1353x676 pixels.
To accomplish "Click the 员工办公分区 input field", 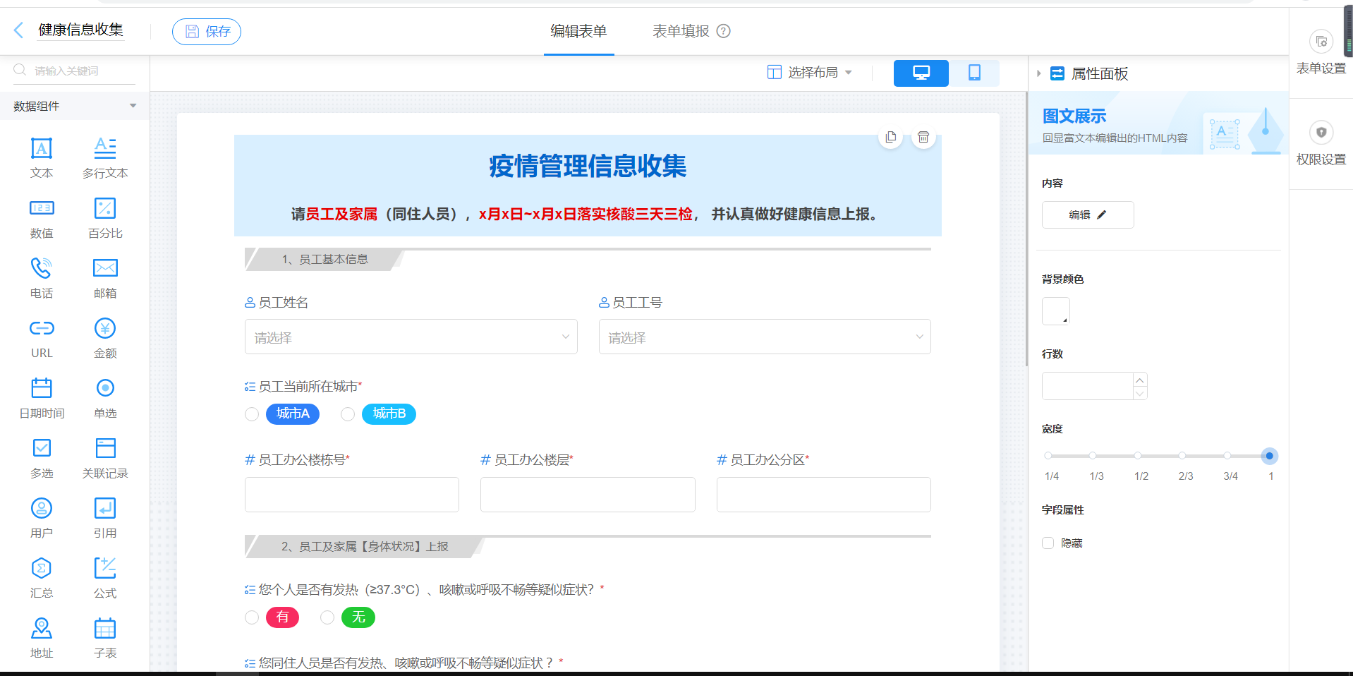I will pos(824,495).
